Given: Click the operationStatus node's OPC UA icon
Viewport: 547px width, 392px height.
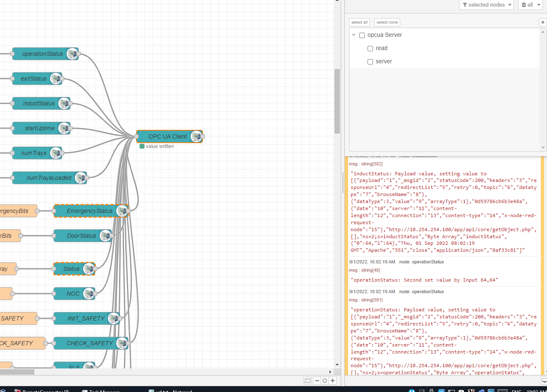Looking at the screenshot, I should [x=72, y=54].
